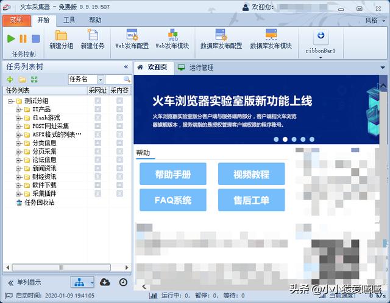Click the green plus add icon in task tree
The height and width of the screenshot is (303, 390).
tap(10, 80)
